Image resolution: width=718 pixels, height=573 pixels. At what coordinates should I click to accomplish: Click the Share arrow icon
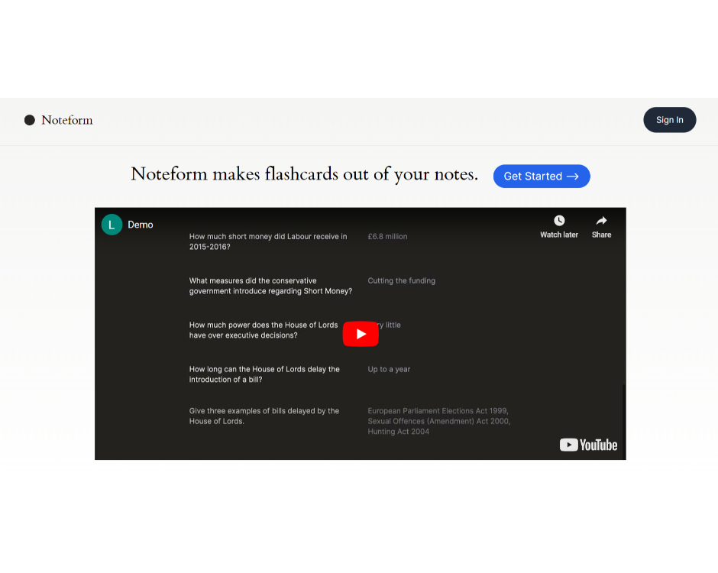tap(601, 221)
